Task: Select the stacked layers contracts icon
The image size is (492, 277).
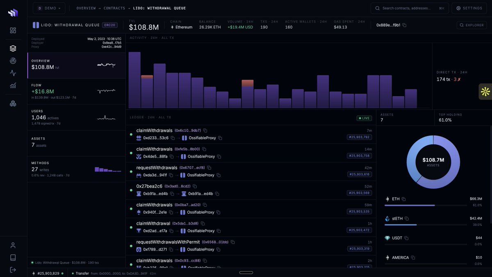Action: coord(13,48)
